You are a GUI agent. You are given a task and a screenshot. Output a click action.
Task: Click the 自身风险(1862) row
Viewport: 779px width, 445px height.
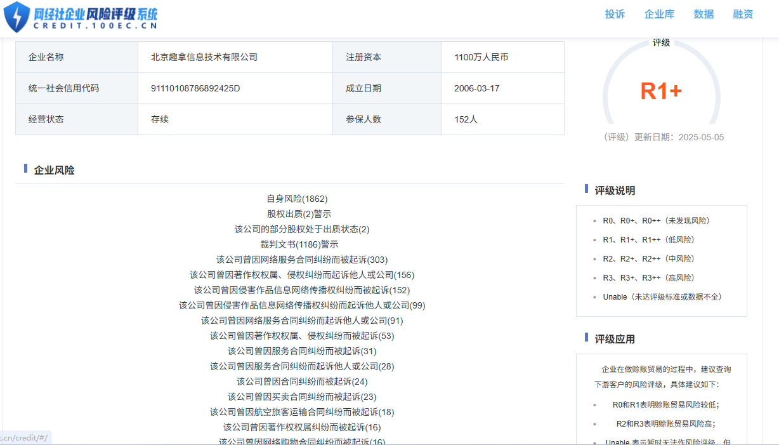click(x=297, y=199)
